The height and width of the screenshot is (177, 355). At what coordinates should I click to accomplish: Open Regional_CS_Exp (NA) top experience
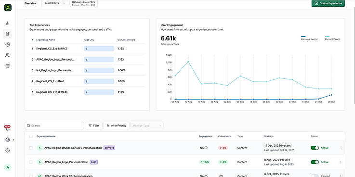click(x=50, y=81)
